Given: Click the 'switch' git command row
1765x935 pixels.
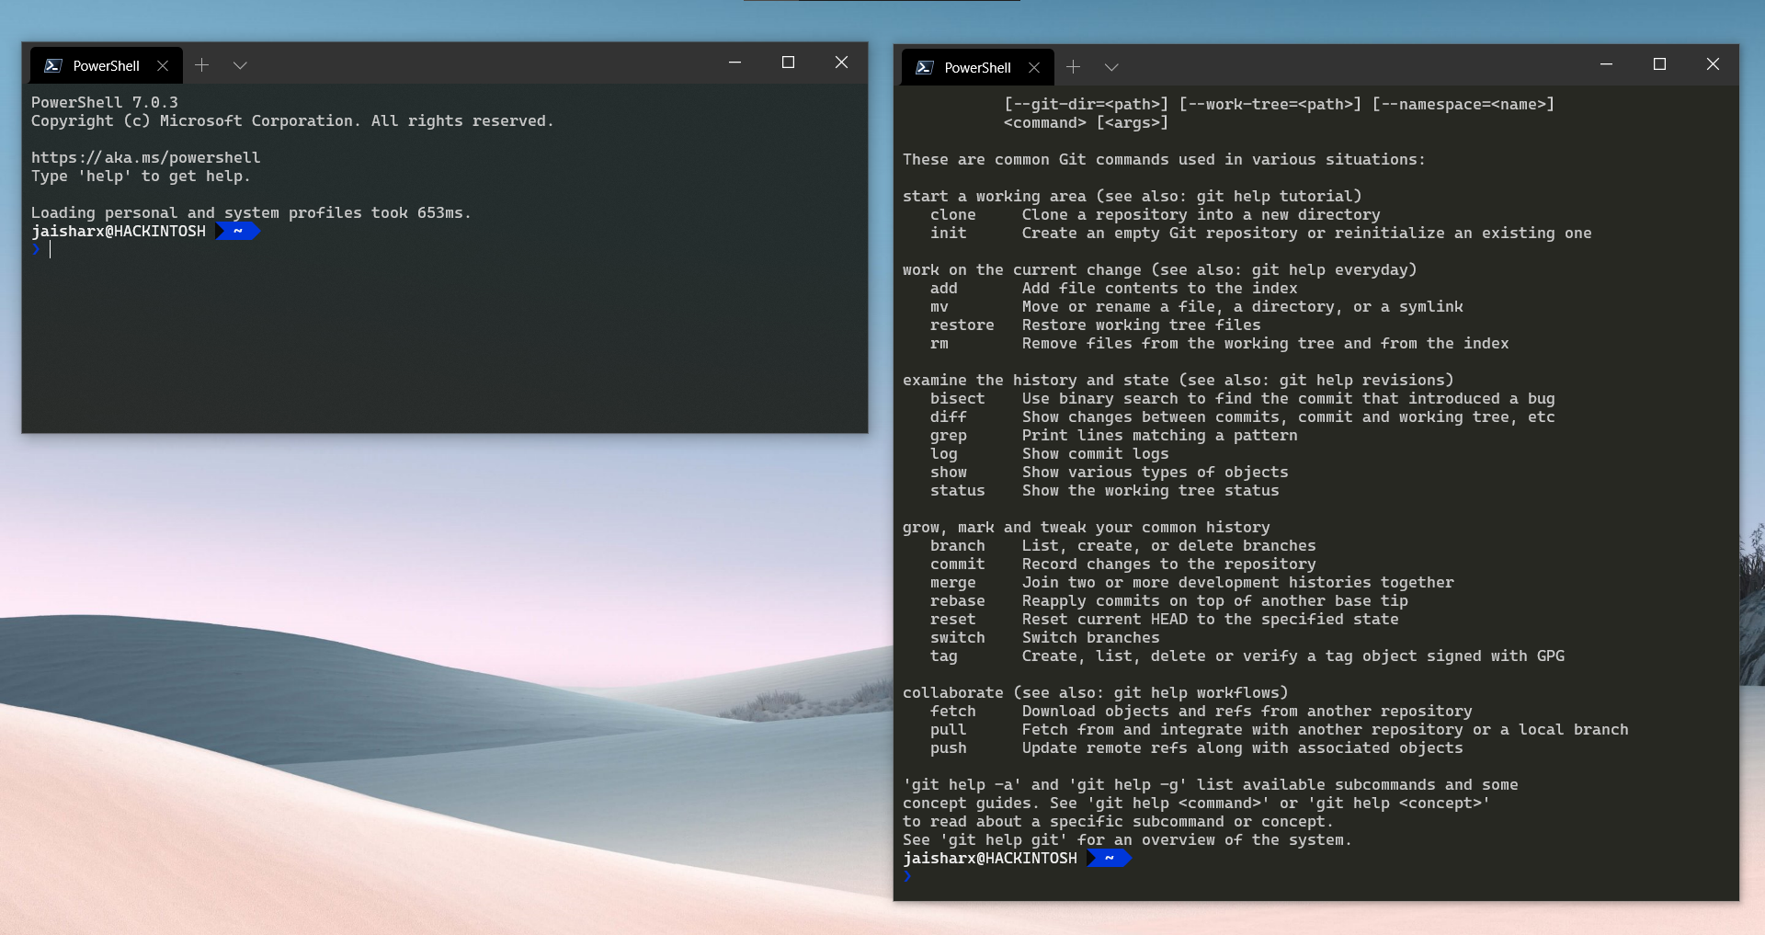Looking at the screenshot, I should coord(1045,638).
